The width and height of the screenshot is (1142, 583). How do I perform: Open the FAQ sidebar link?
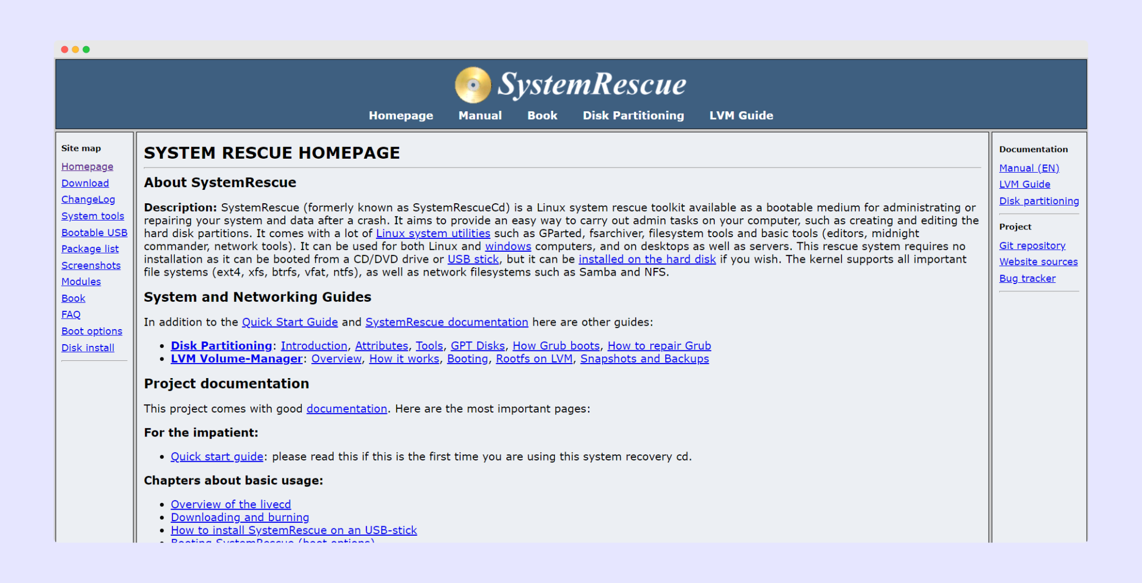71,315
